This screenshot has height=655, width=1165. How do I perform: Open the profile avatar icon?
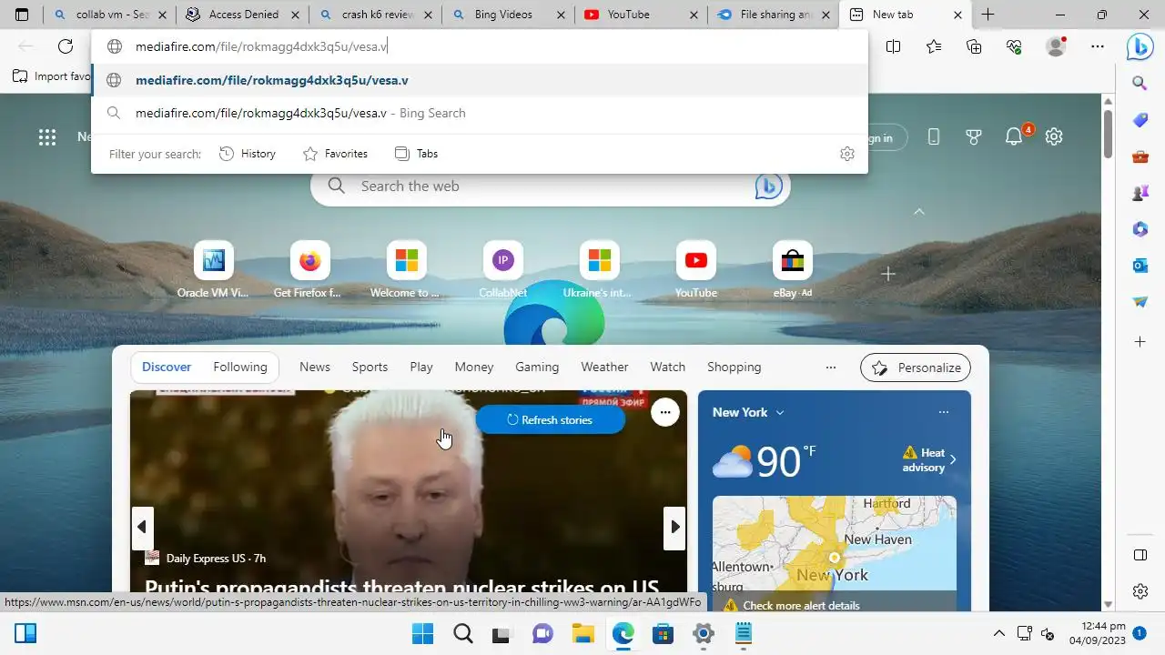tap(1056, 46)
